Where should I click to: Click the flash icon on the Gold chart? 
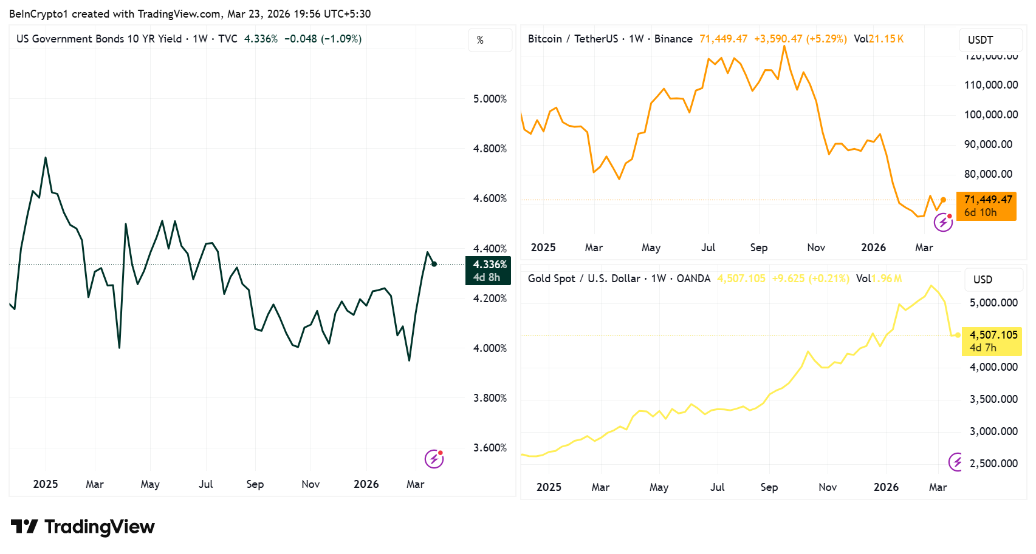point(956,462)
